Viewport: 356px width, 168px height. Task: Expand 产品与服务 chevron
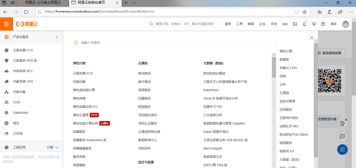[x=57, y=37]
